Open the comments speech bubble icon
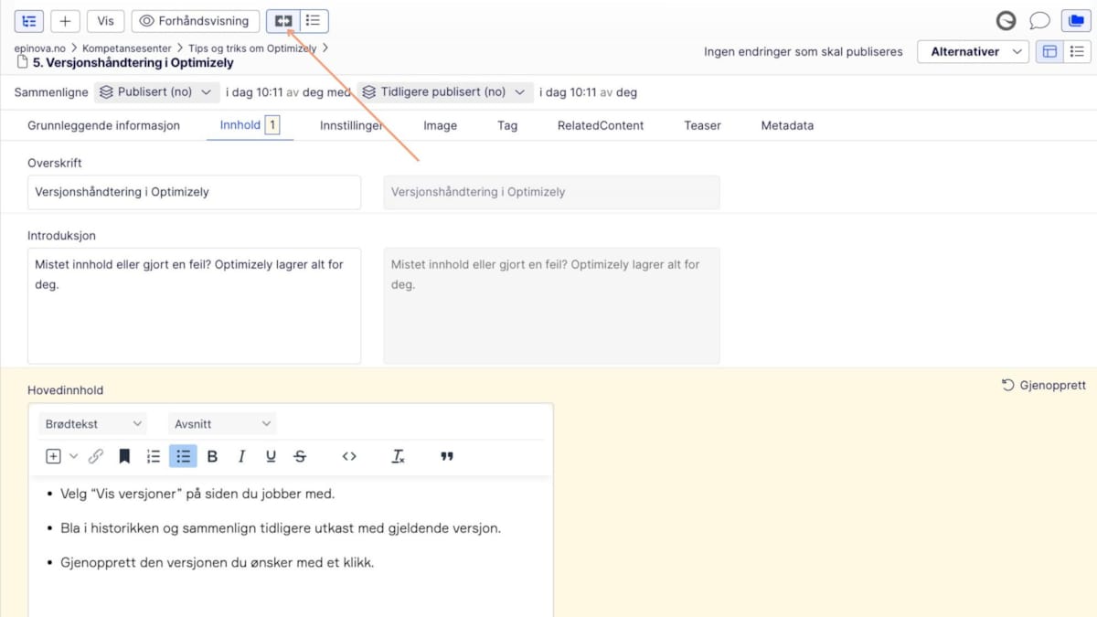This screenshot has height=617, width=1097. [x=1039, y=21]
